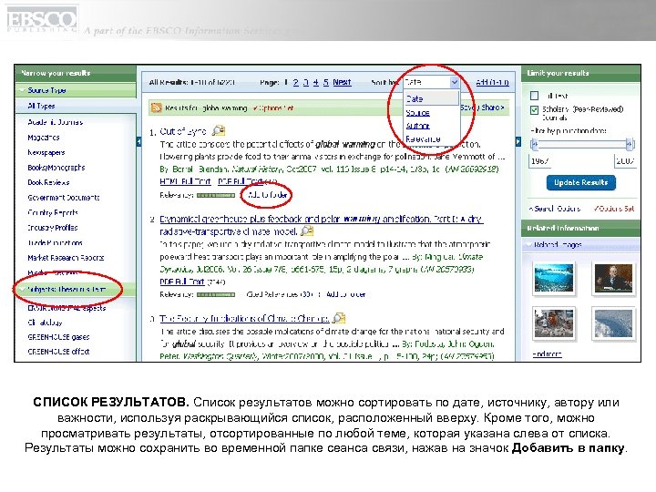Open the Search Options link
Viewport: 656px width, 492px height.
(x=555, y=209)
